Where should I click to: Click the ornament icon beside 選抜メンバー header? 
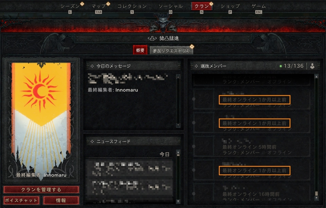pos(196,66)
